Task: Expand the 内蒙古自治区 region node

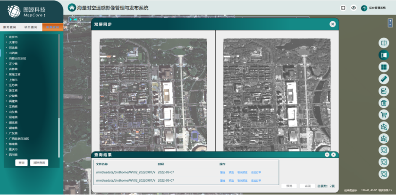Action: (6, 58)
